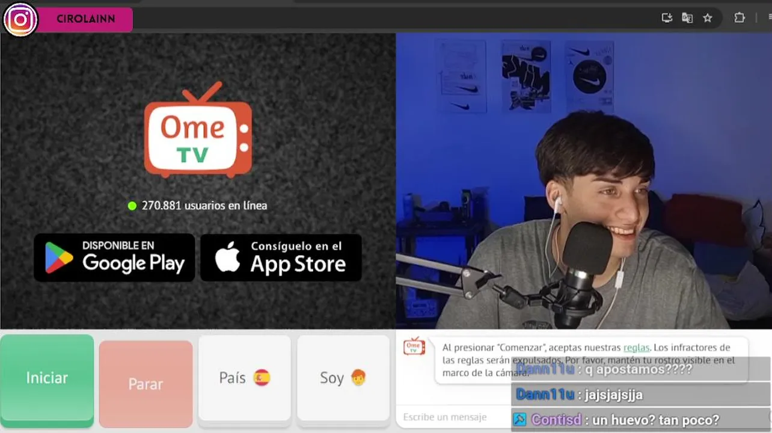Click the App Store download badge
This screenshot has width=772, height=433.
pyautogui.click(x=281, y=257)
